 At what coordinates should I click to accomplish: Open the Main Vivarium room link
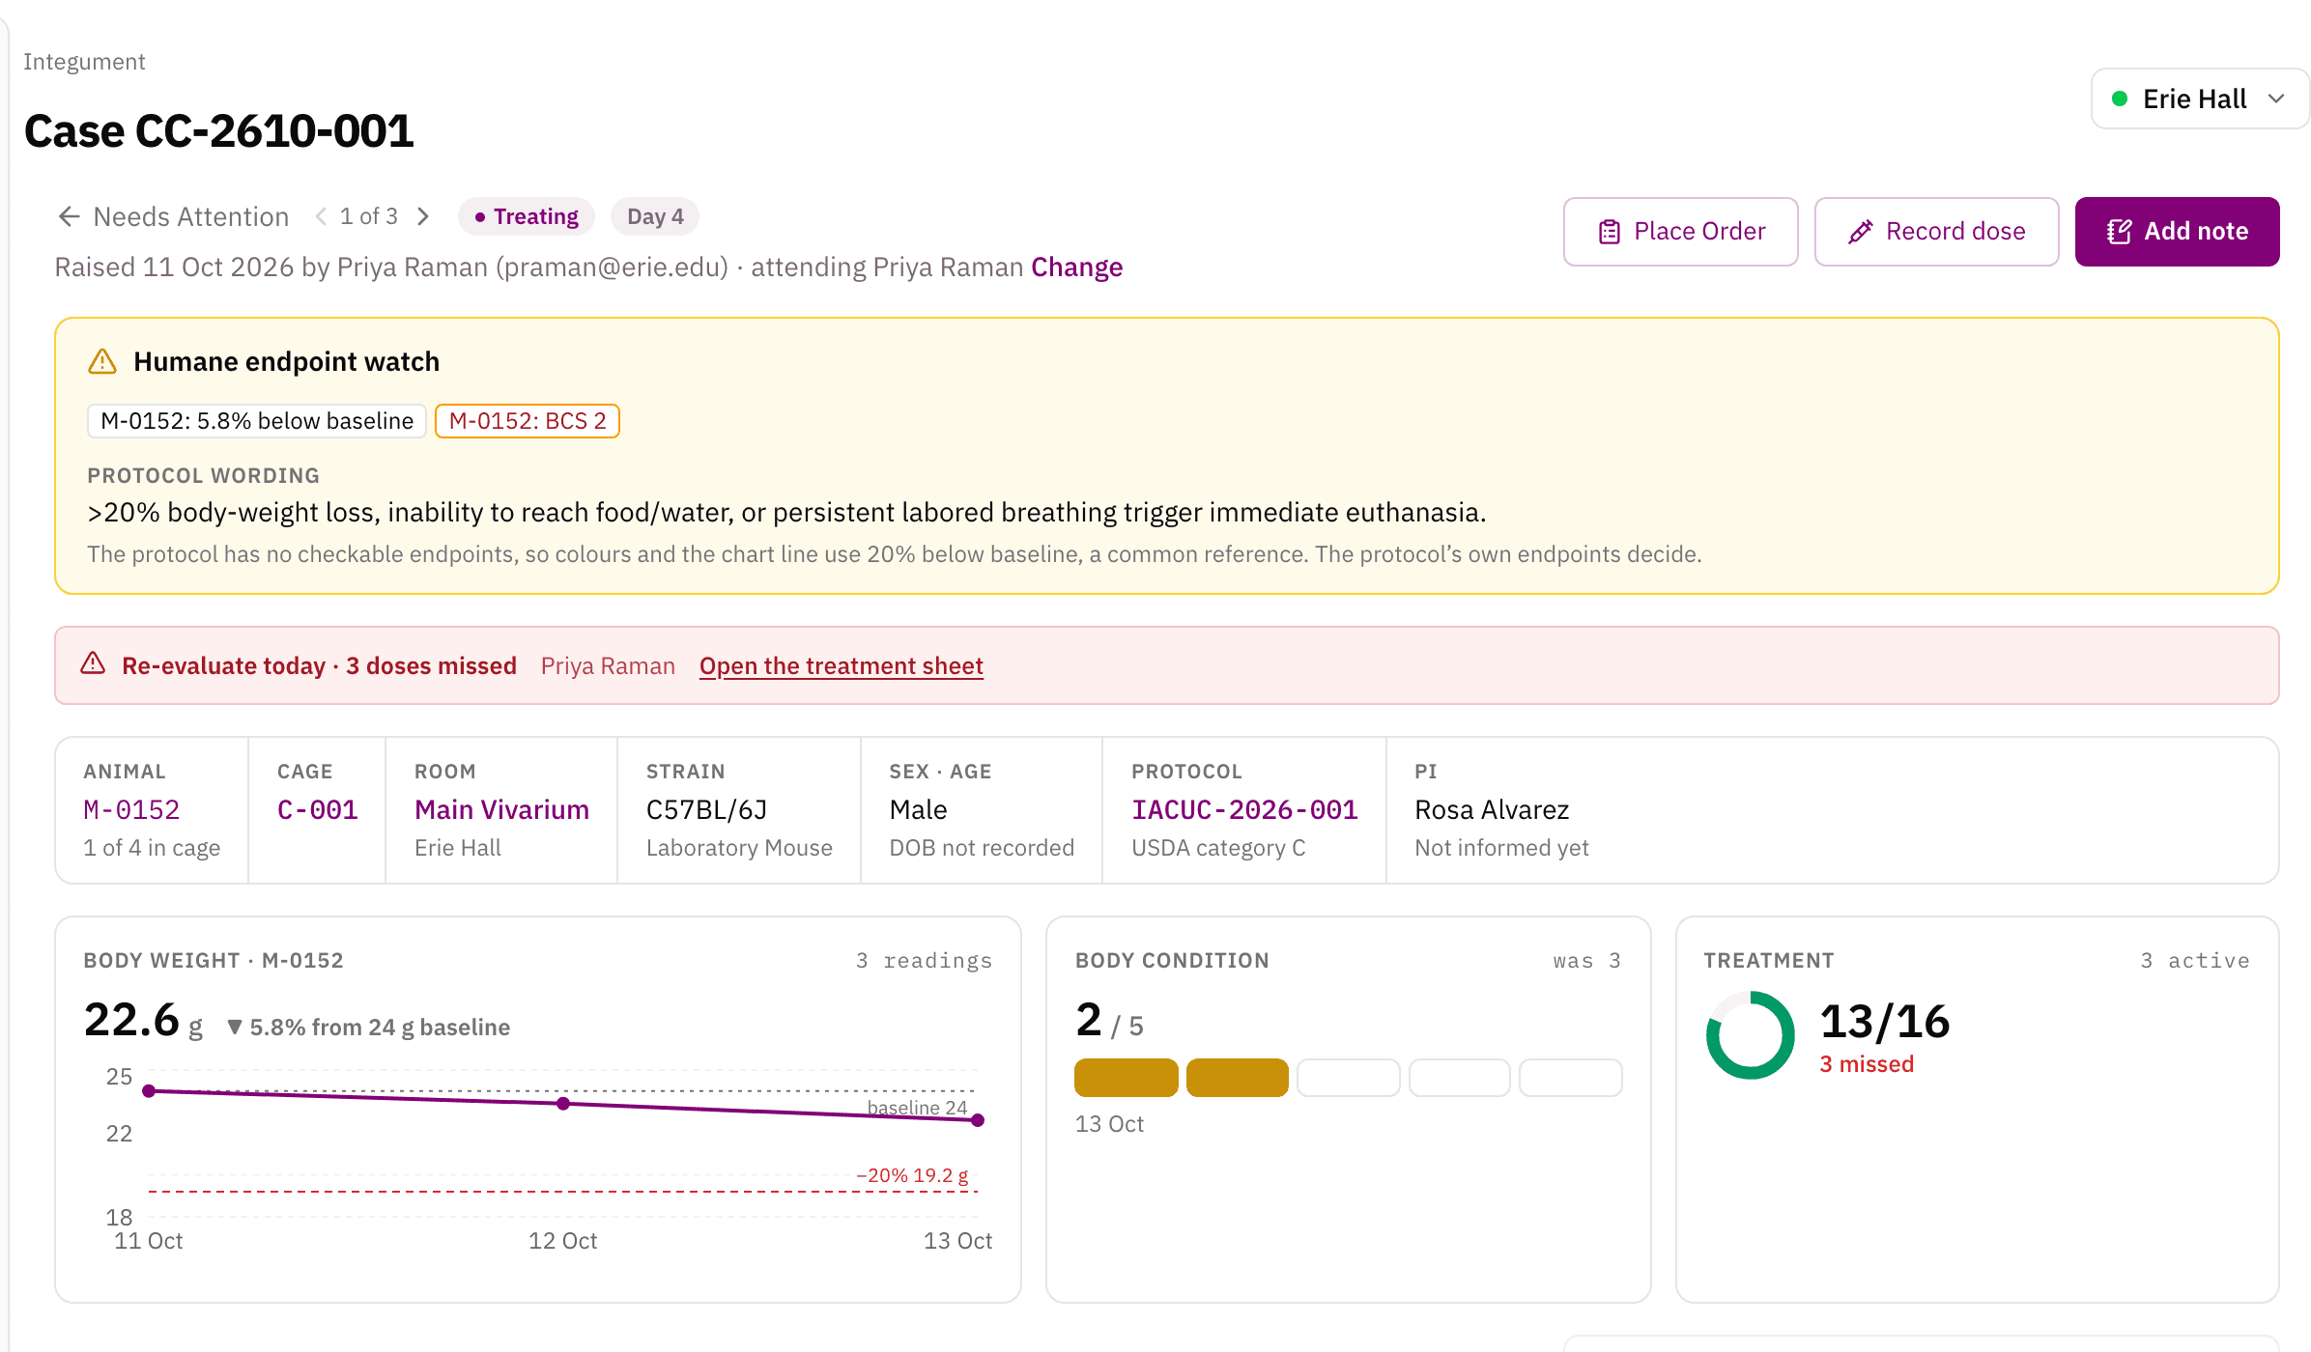[x=501, y=810]
